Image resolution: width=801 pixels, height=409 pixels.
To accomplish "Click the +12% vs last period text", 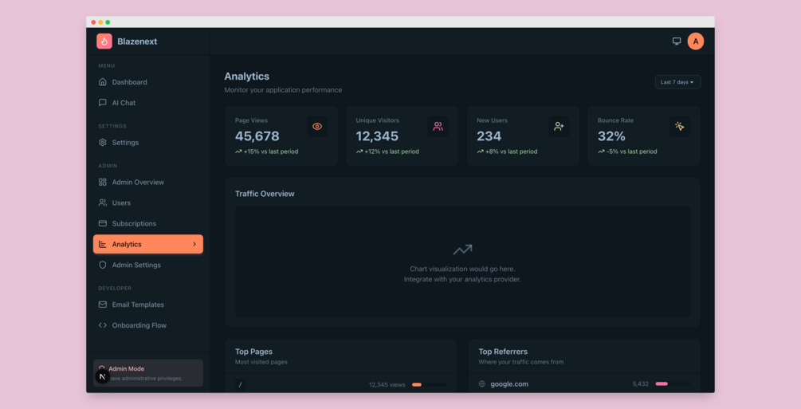I will (x=391, y=151).
